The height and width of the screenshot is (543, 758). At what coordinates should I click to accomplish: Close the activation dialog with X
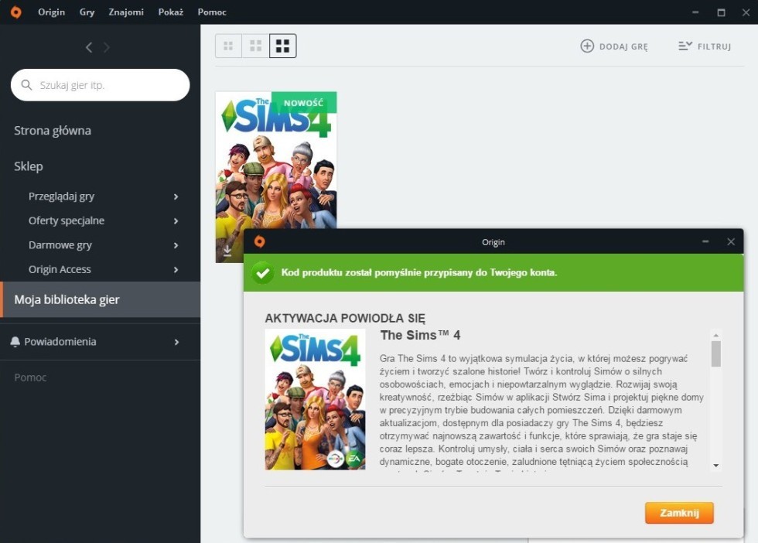pos(731,242)
